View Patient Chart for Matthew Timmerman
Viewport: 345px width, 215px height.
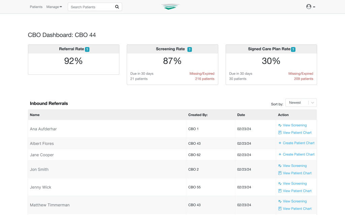pyautogui.click(x=297, y=209)
